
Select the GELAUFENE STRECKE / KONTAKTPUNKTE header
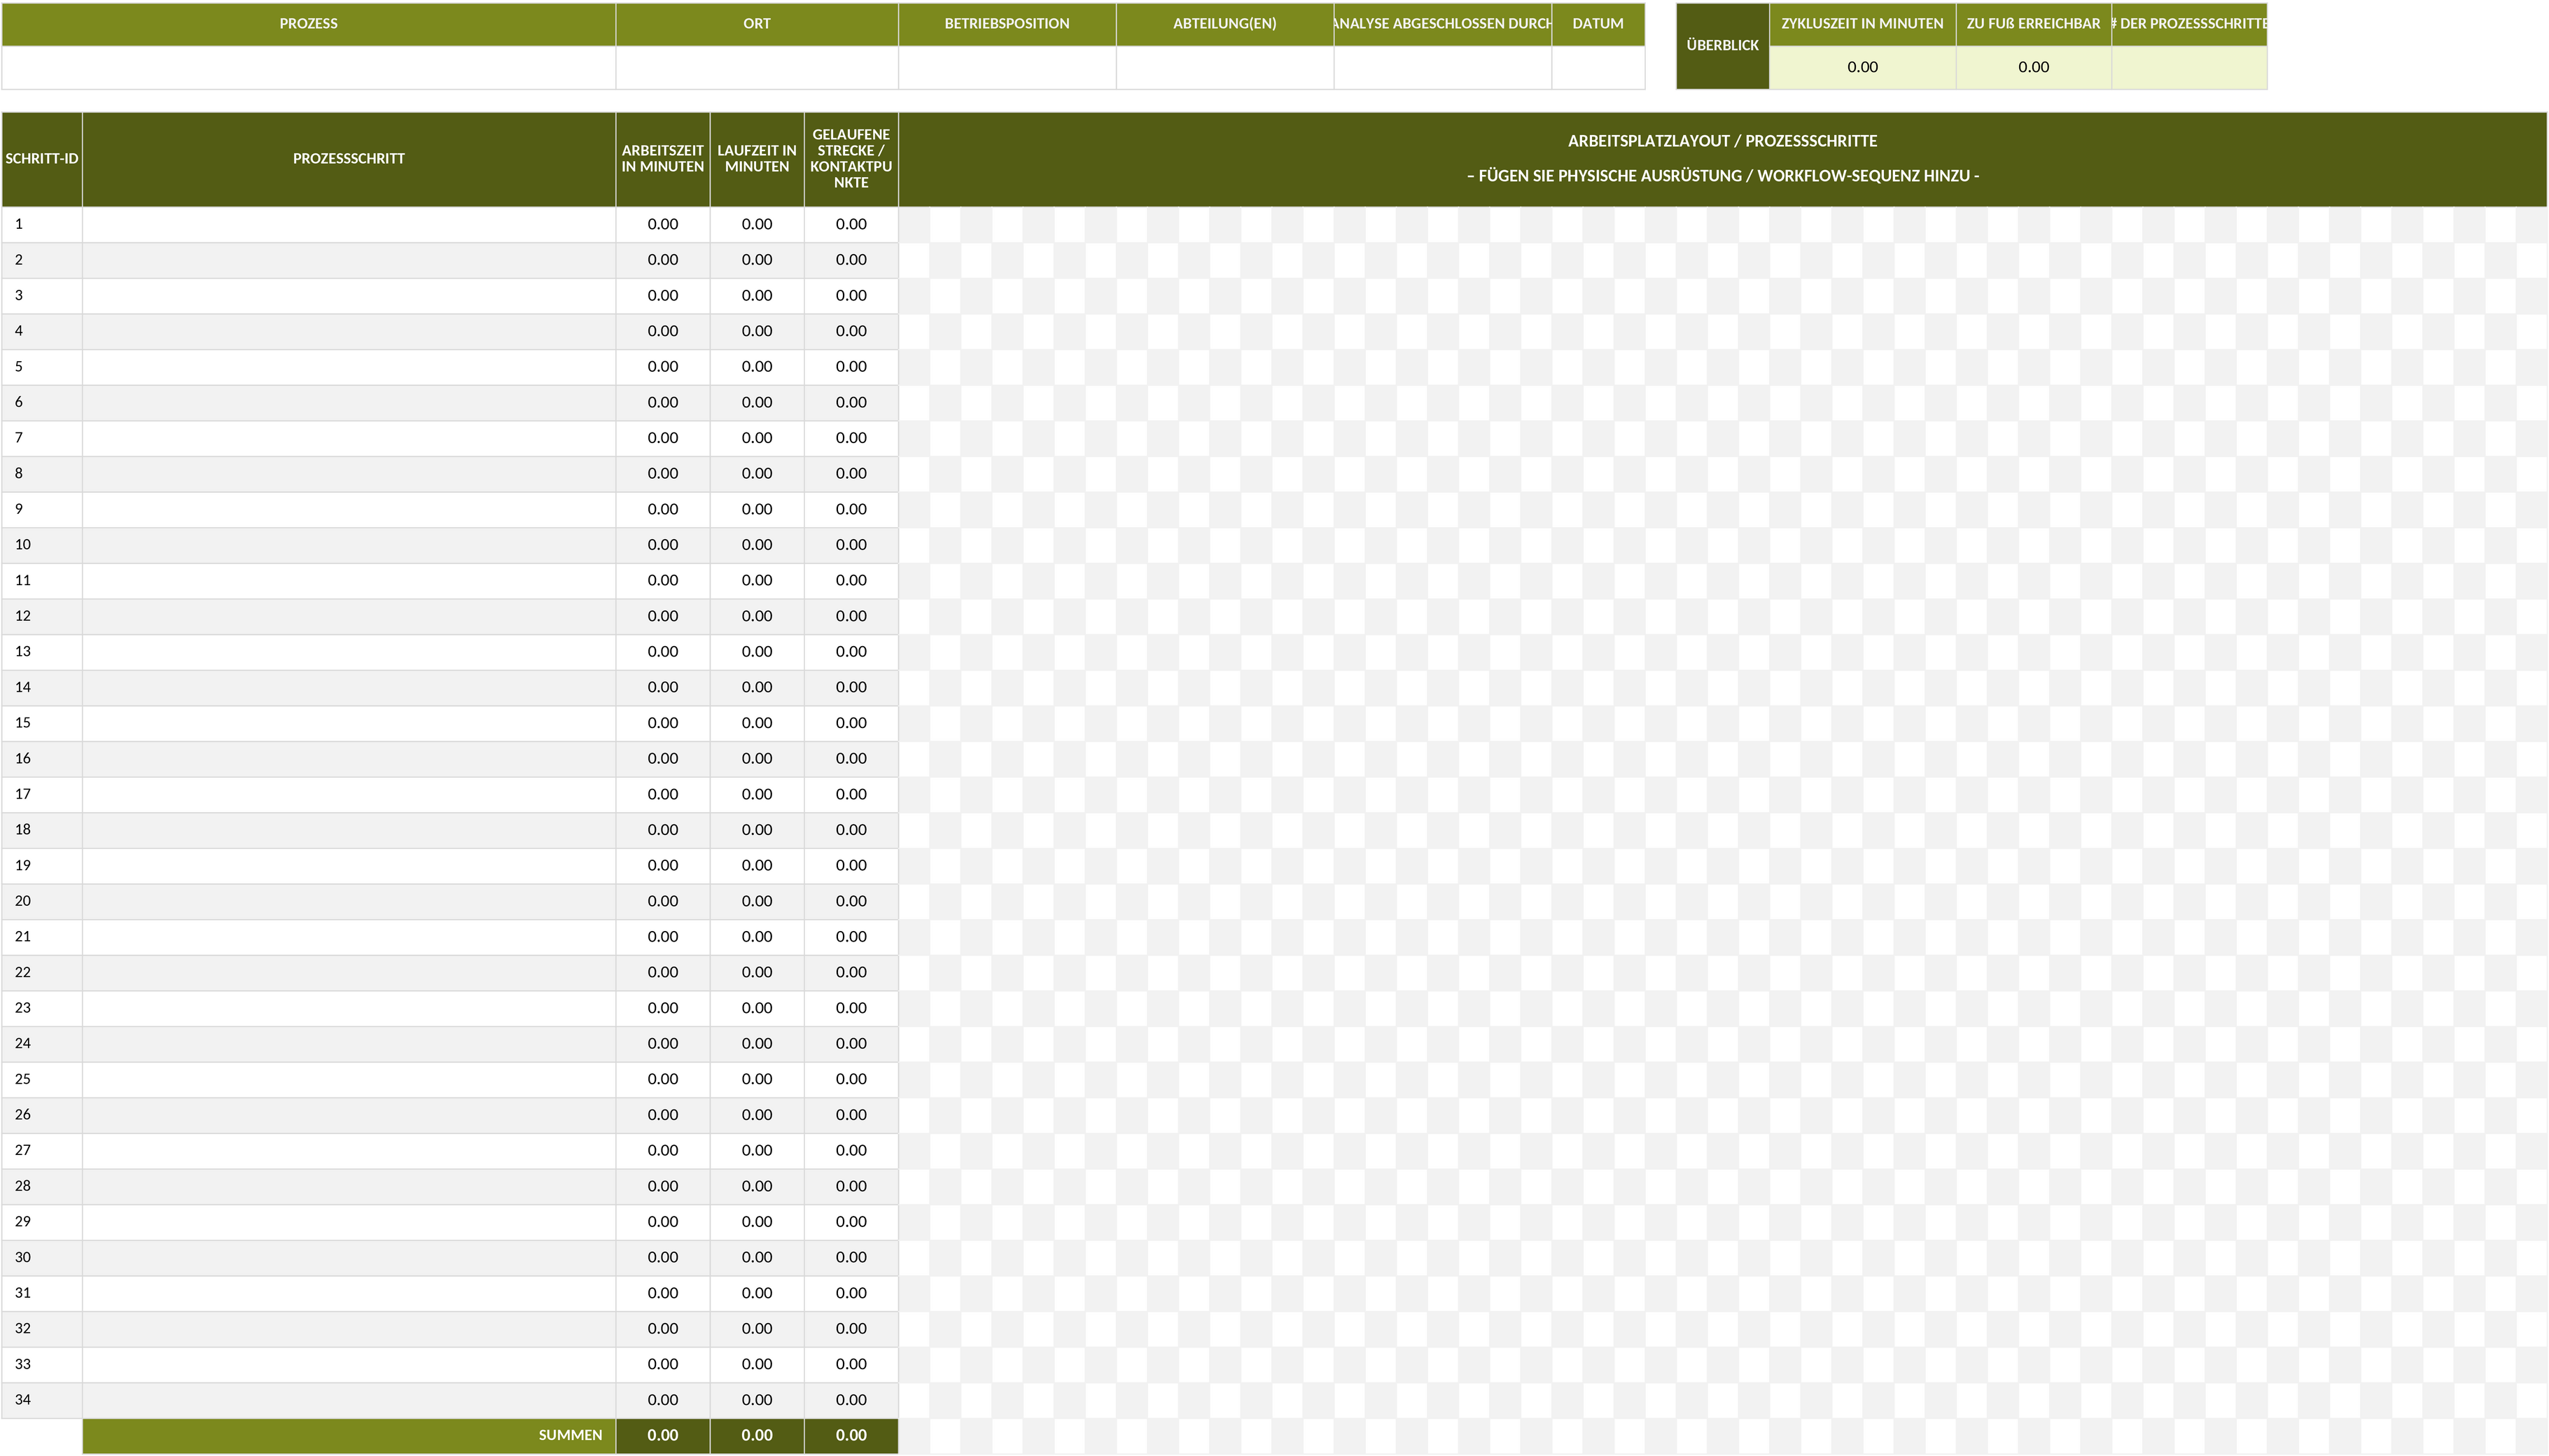(x=851, y=159)
